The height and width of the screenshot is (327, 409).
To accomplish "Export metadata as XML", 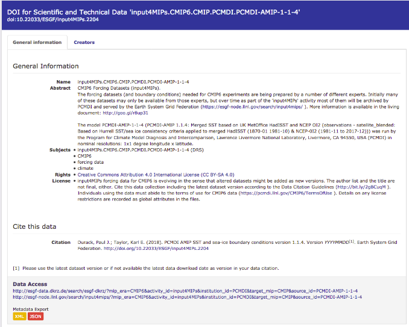I will click(x=19, y=316).
